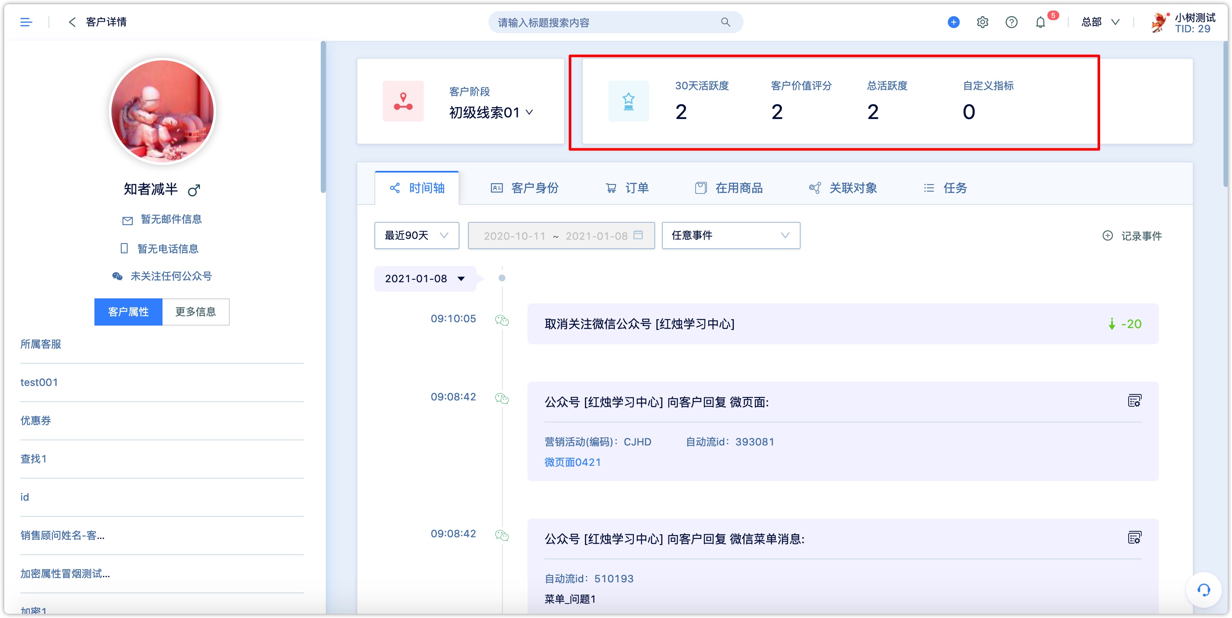The width and height of the screenshot is (1232, 618).
Task: Click the left panel vertical scrollbar
Action: point(323,117)
